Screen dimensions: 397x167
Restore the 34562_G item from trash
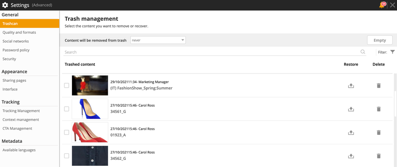pyautogui.click(x=351, y=156)
